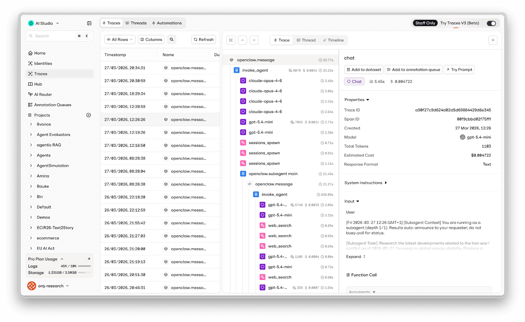Click Add to dataset
Image resolution: width=525 pixels, height=322 pixels.
(x=364, y=70)
